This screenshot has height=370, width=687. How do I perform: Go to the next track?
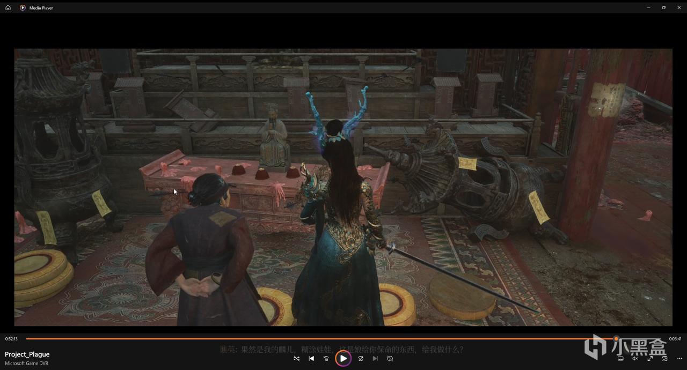[375, 358]
